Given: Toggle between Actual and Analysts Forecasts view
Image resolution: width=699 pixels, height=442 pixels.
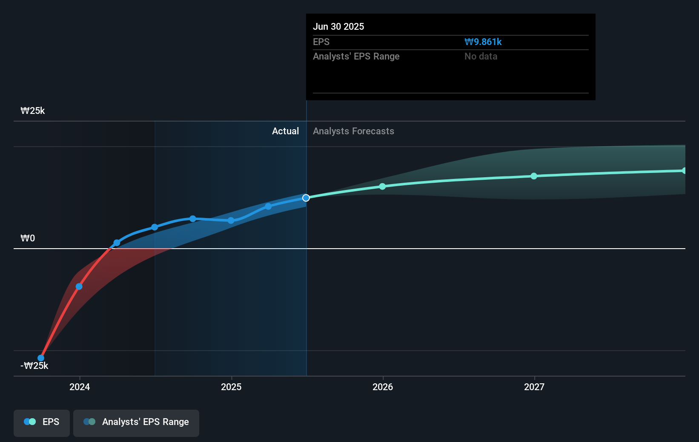Looking at the screenshot, I should click(x=285, y=131).
